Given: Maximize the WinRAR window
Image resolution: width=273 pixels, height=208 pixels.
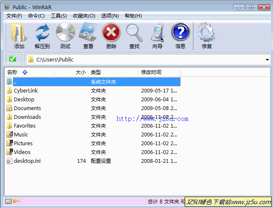Looking at the screenshot, I should 251,8.
